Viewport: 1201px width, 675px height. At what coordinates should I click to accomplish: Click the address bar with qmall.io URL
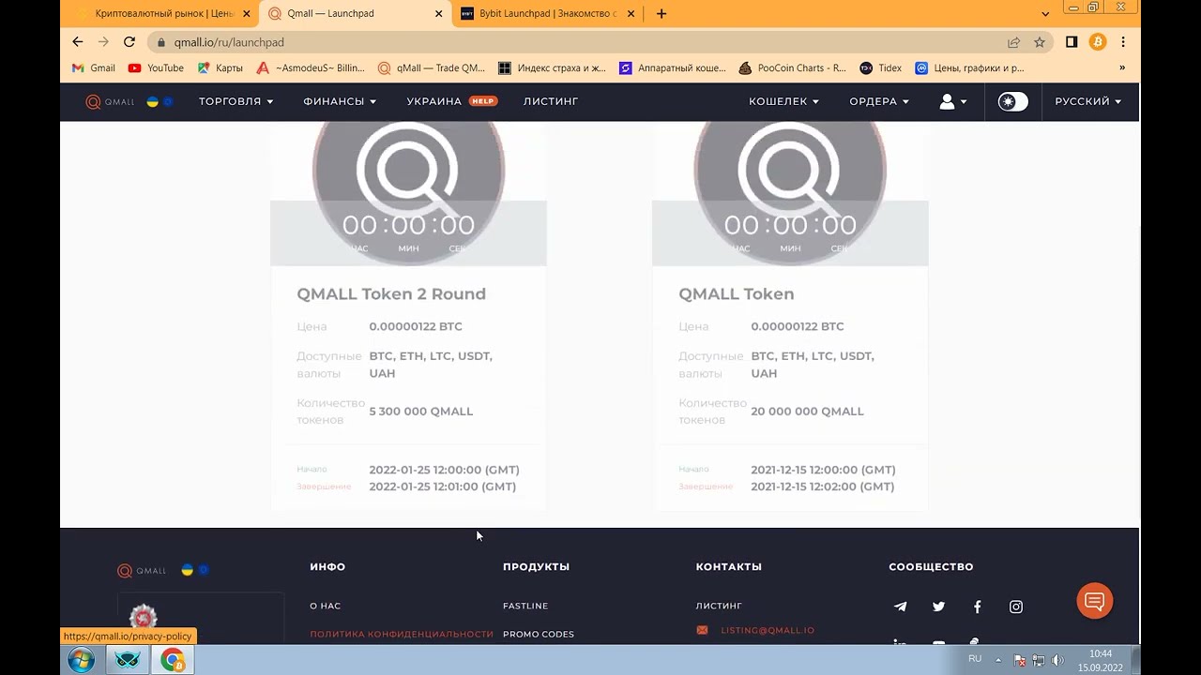572,42
